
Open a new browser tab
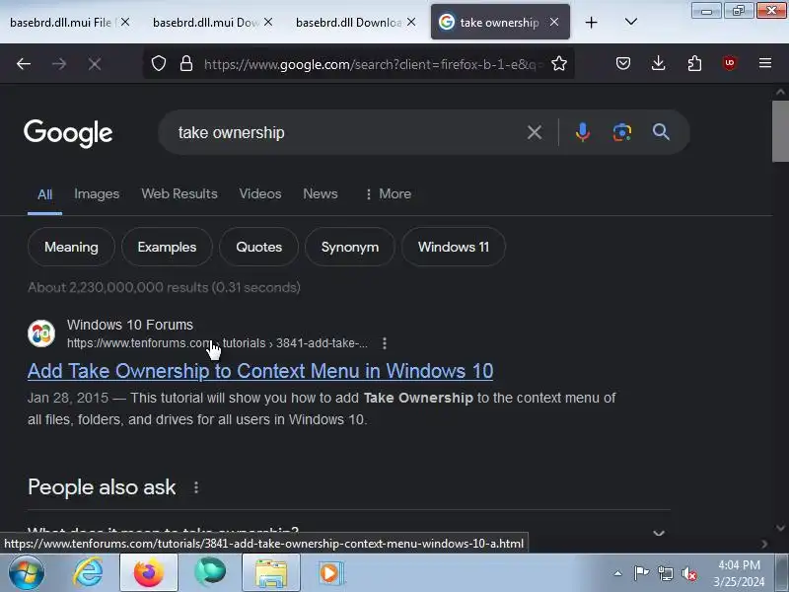tap(591, 22)
